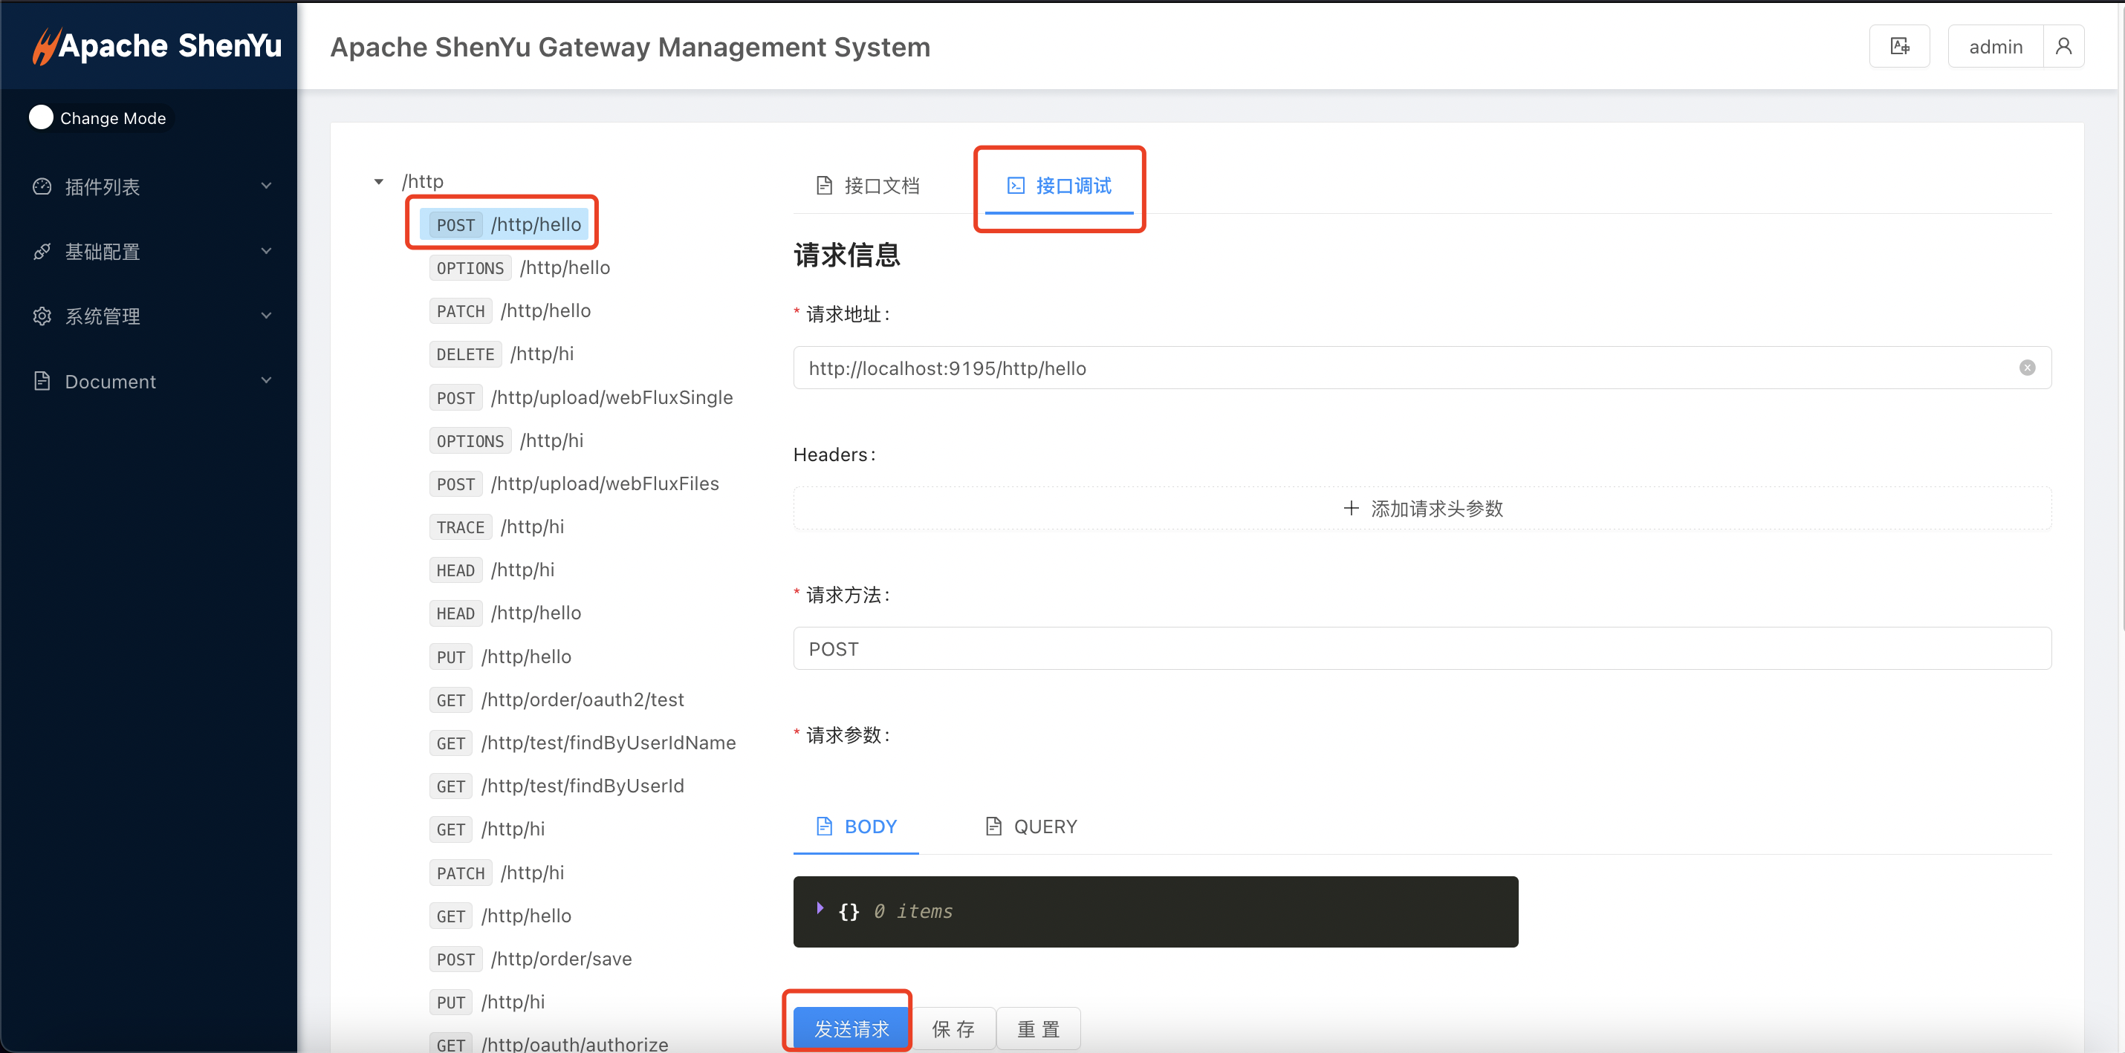Click the user avatar icon beside admin
The image size is (2125, 1053).
tap(2063, 46)
